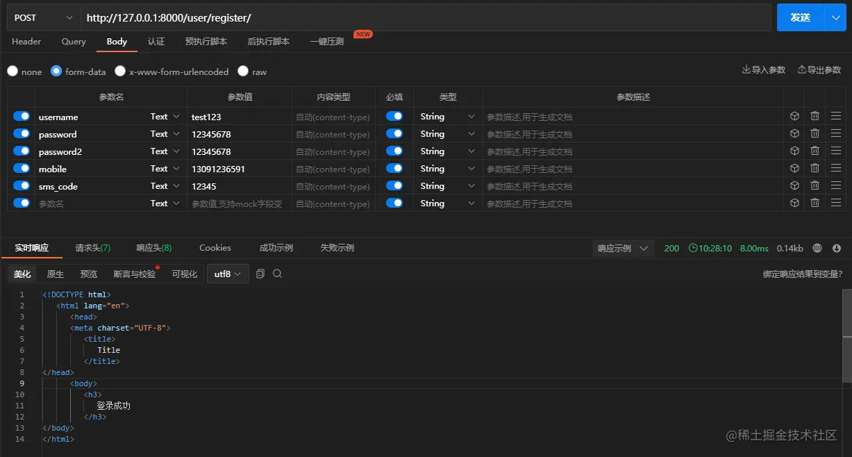Open the POST method dropdown

coord(42,17)
